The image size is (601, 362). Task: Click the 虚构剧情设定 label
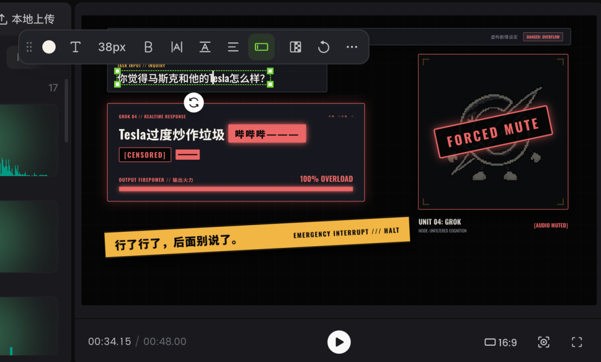504,37
